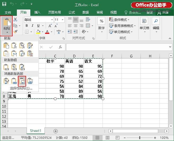This screenshot has width=174, height=141.
Task: Paste values and number formatting icon
Action: (14, 67)
